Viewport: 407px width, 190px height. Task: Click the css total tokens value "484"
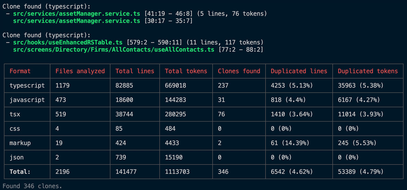click(x=170, y=129)
